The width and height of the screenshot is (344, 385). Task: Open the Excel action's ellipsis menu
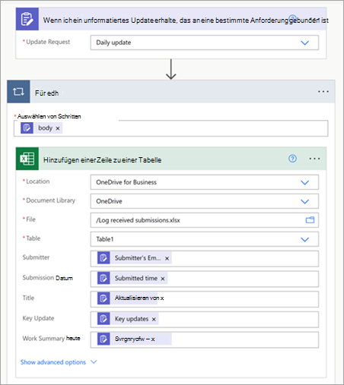coord(314,159)
